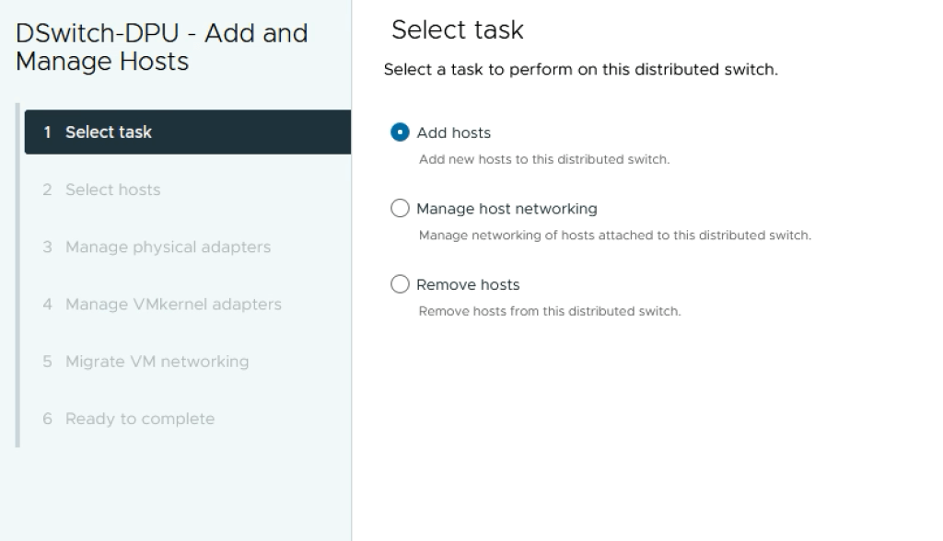The image size is (943, 541).
Task: Click the DSwitch-DPU wizard title
Action: 161,48
